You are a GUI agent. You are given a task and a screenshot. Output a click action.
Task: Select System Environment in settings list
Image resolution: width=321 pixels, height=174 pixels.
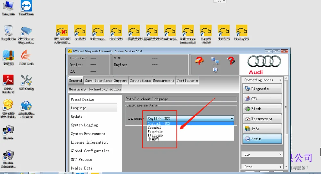(x=93, y=134)
